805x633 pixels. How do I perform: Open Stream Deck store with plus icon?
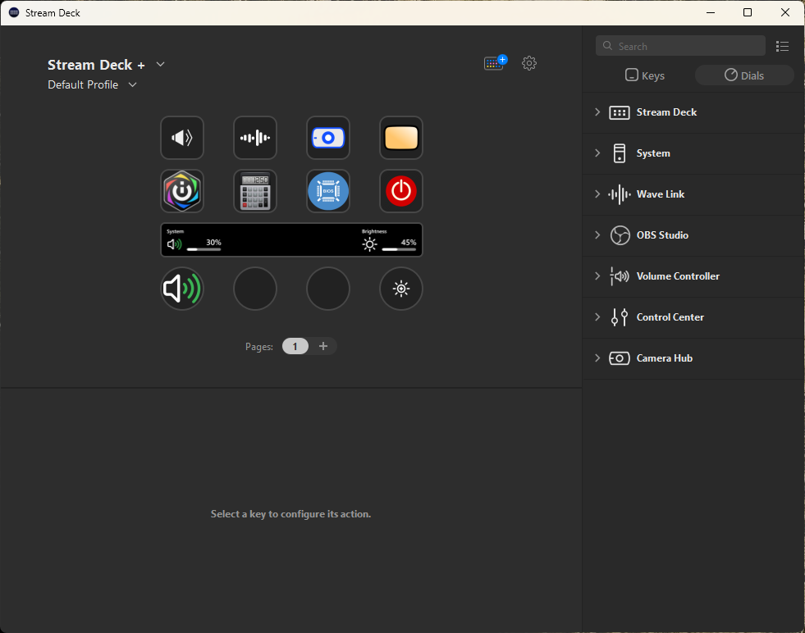[x=495, y=62]
